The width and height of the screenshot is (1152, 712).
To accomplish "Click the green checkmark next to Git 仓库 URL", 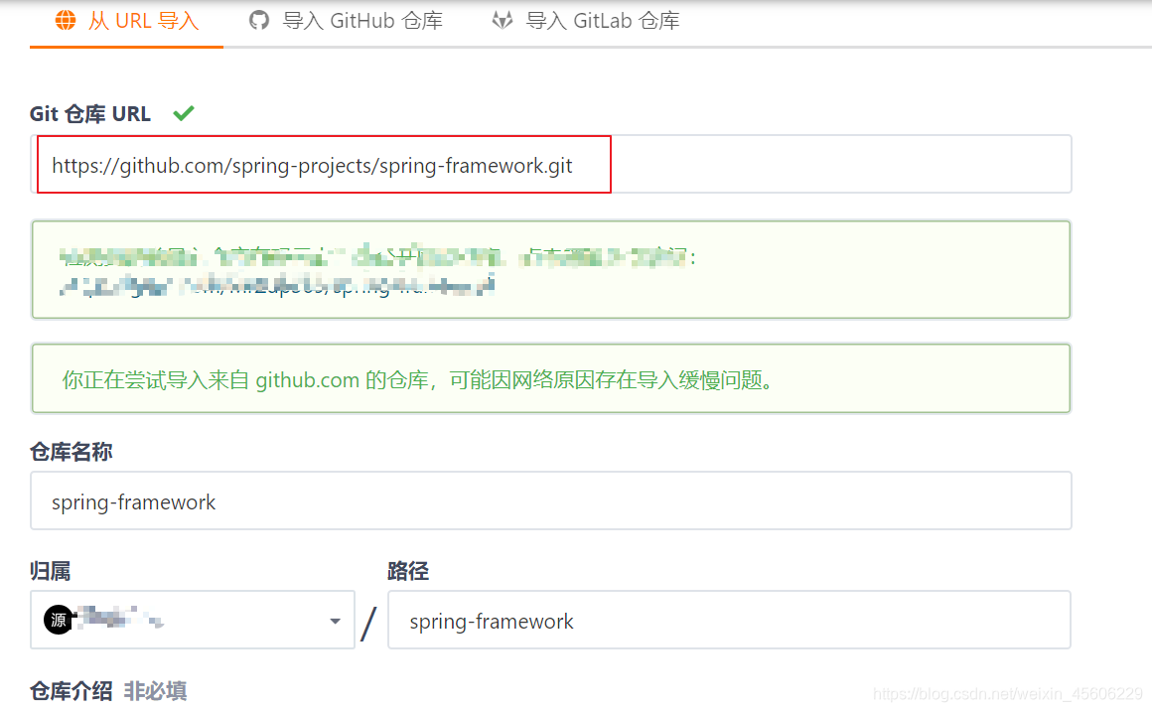I will [184, 113].
